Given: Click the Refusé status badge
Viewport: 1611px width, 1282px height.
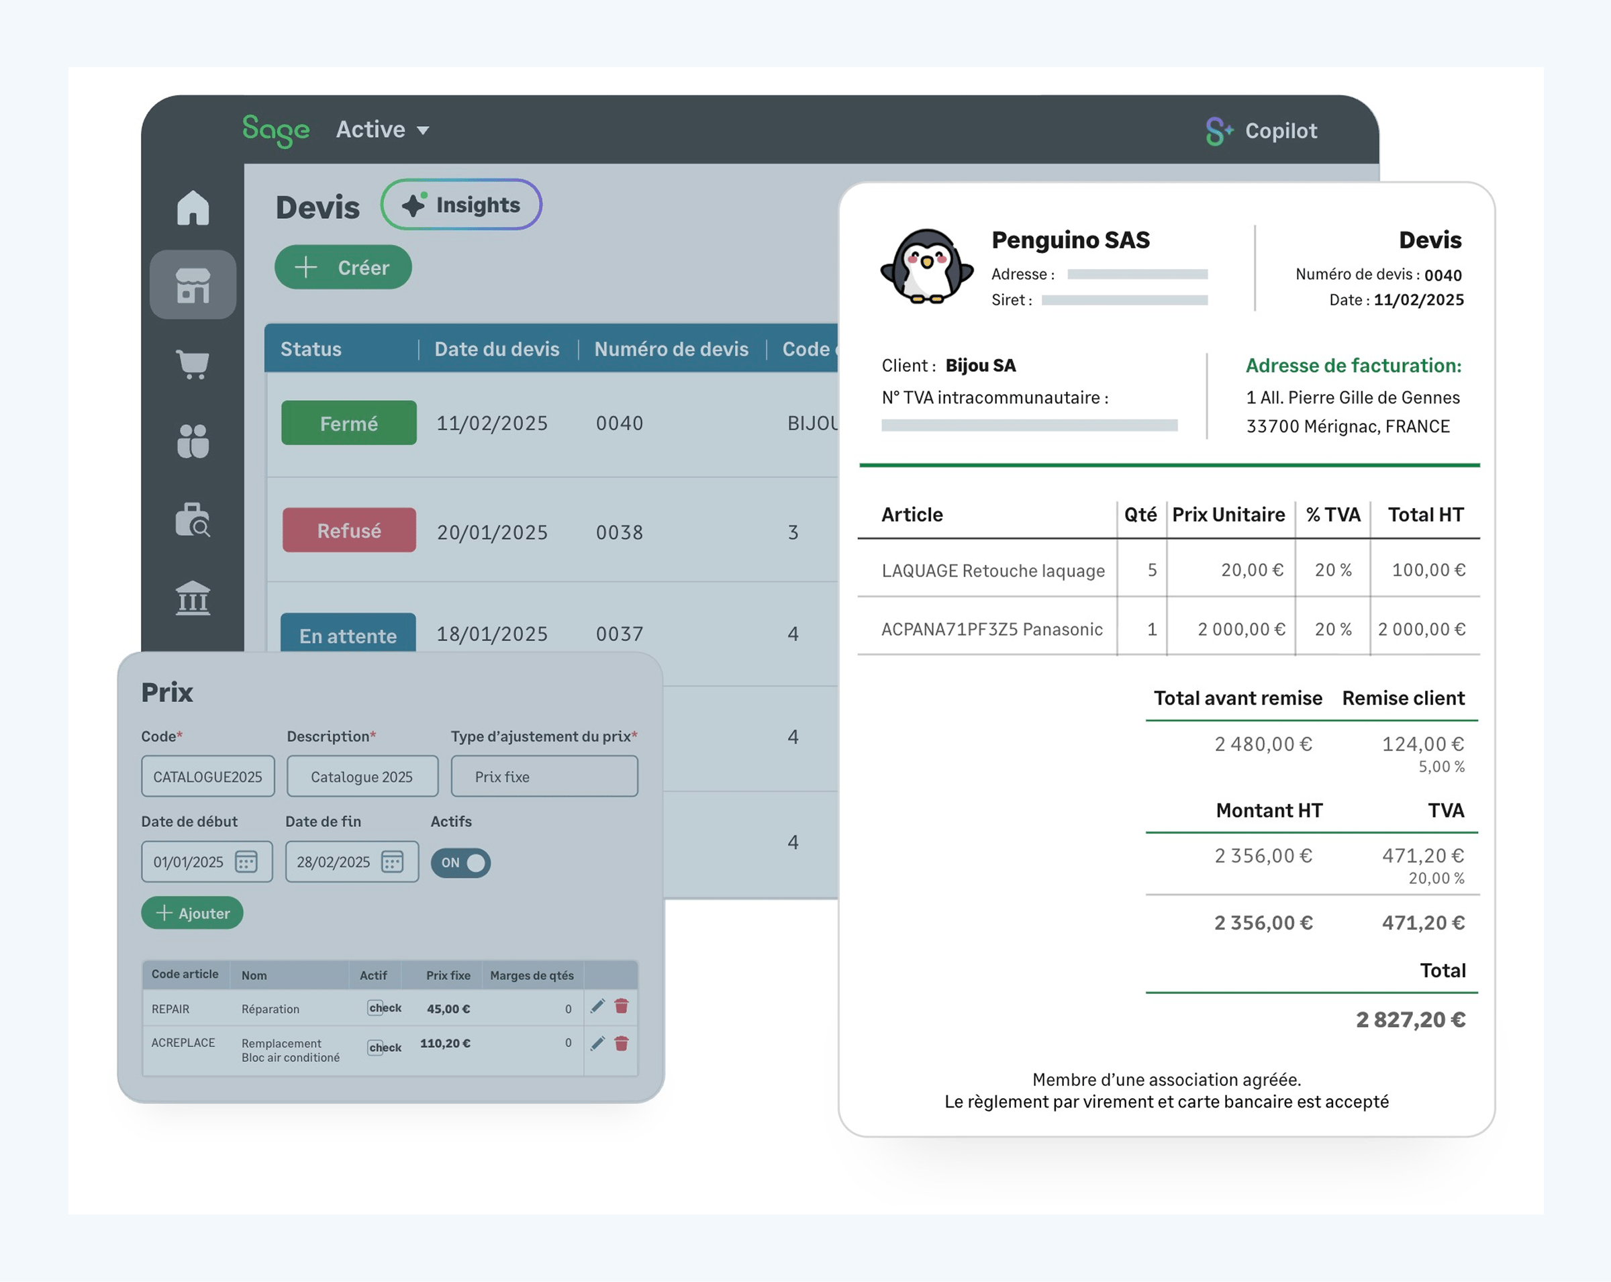Looking at the screenshot, I should click(x=349, y=530).
